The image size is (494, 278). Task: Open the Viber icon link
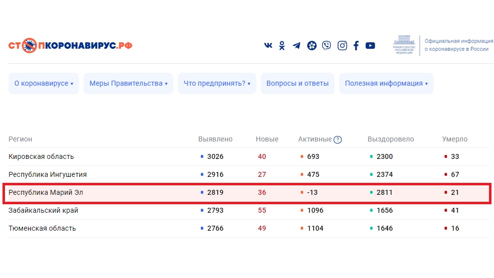(327, 46)
